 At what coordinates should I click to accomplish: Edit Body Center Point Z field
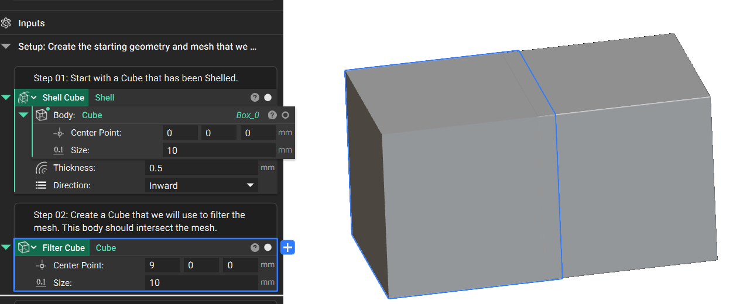[x=258, y=133]
